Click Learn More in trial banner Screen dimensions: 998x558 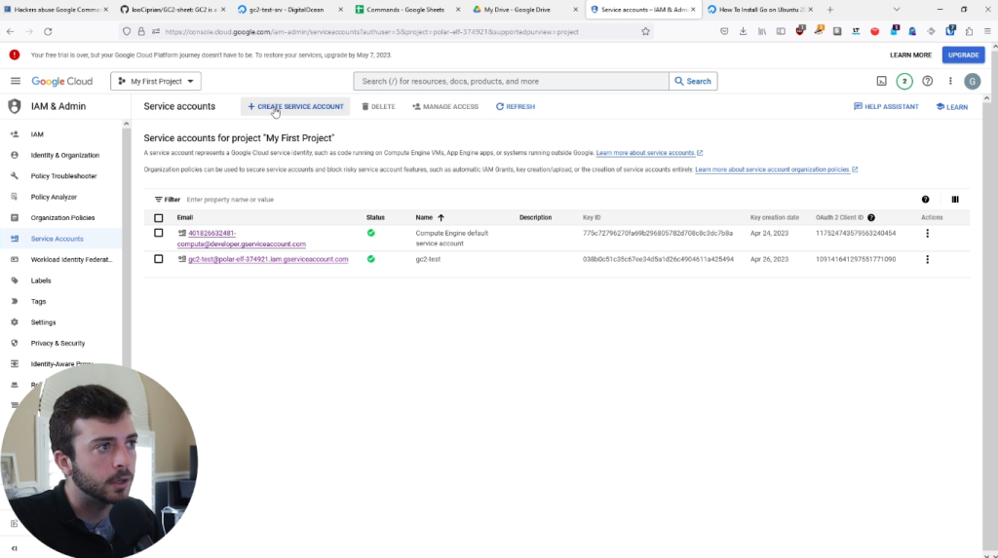tap(910, 55)
